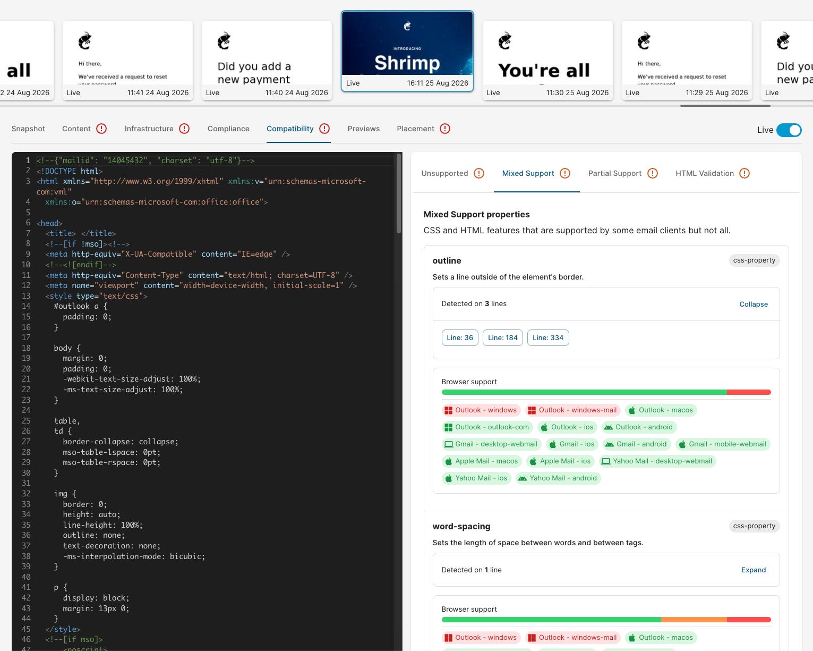Switch to the Compliance tab
The image size is (813, 651).
click(228, 129)
